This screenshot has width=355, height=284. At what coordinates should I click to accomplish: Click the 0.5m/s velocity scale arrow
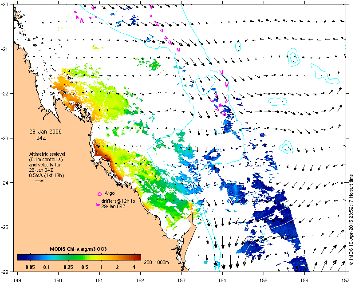tap(39, 181)
